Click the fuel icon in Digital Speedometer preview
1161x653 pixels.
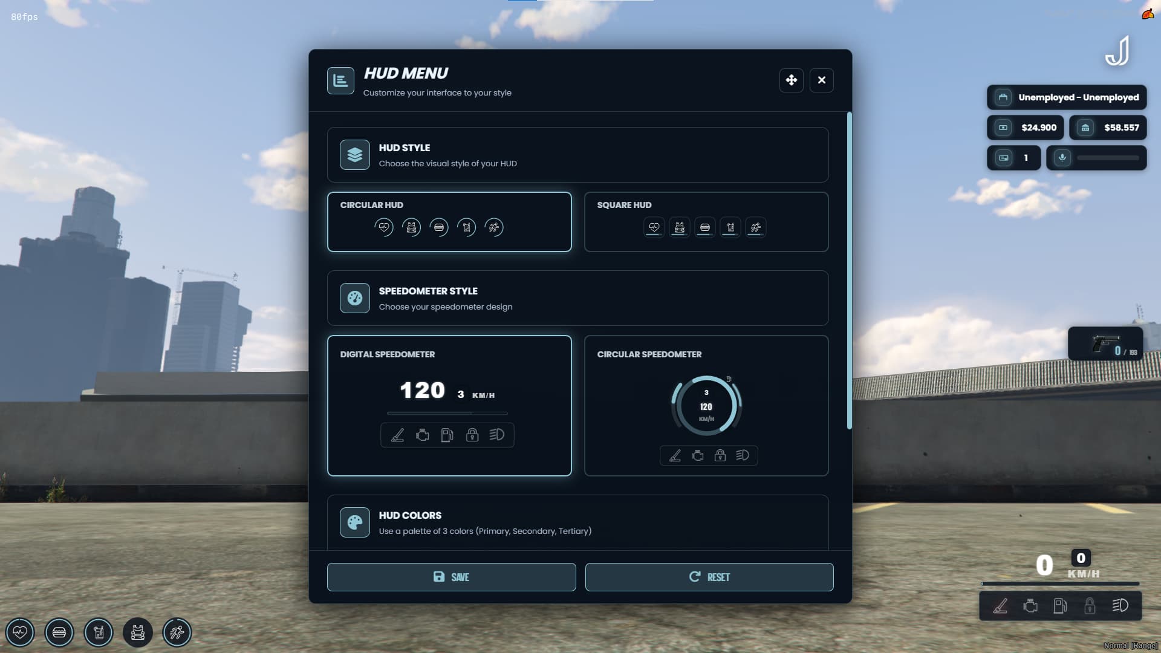[x=447, y=435]
